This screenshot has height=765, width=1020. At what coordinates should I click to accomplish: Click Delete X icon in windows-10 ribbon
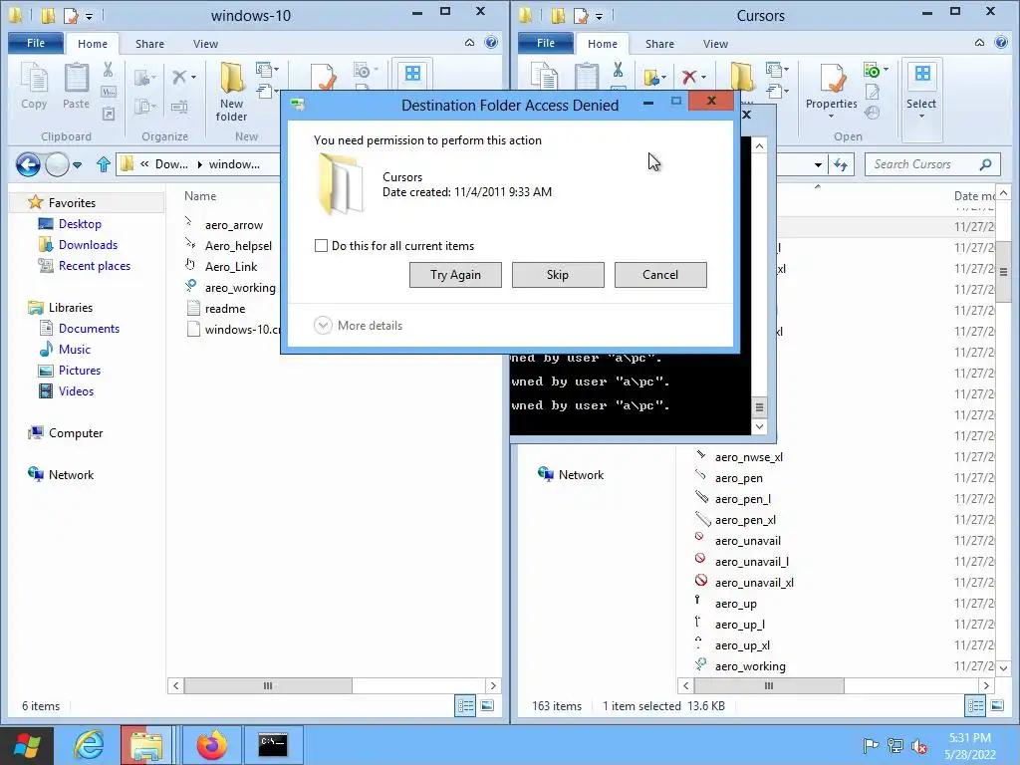[179, 77]
